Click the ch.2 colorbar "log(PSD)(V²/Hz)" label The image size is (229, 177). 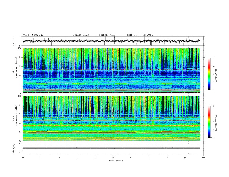point(216,123)
